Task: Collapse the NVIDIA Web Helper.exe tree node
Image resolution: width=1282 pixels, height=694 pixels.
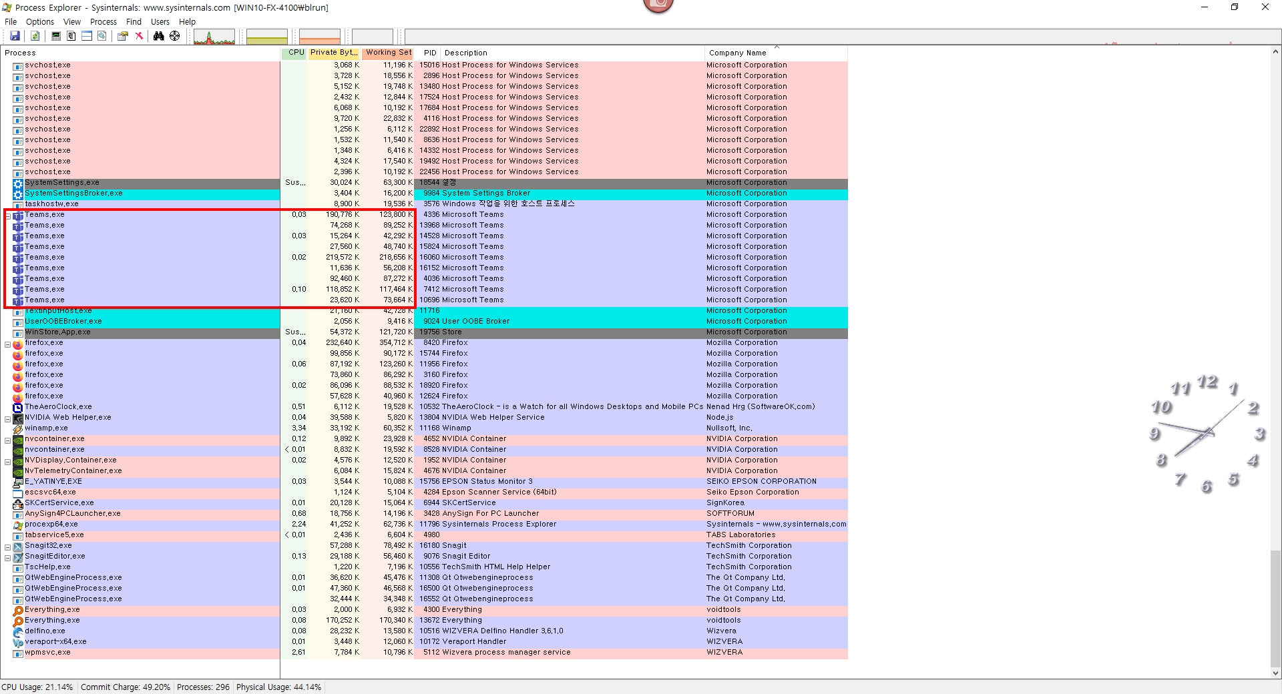Action: [x=7, y=419]
